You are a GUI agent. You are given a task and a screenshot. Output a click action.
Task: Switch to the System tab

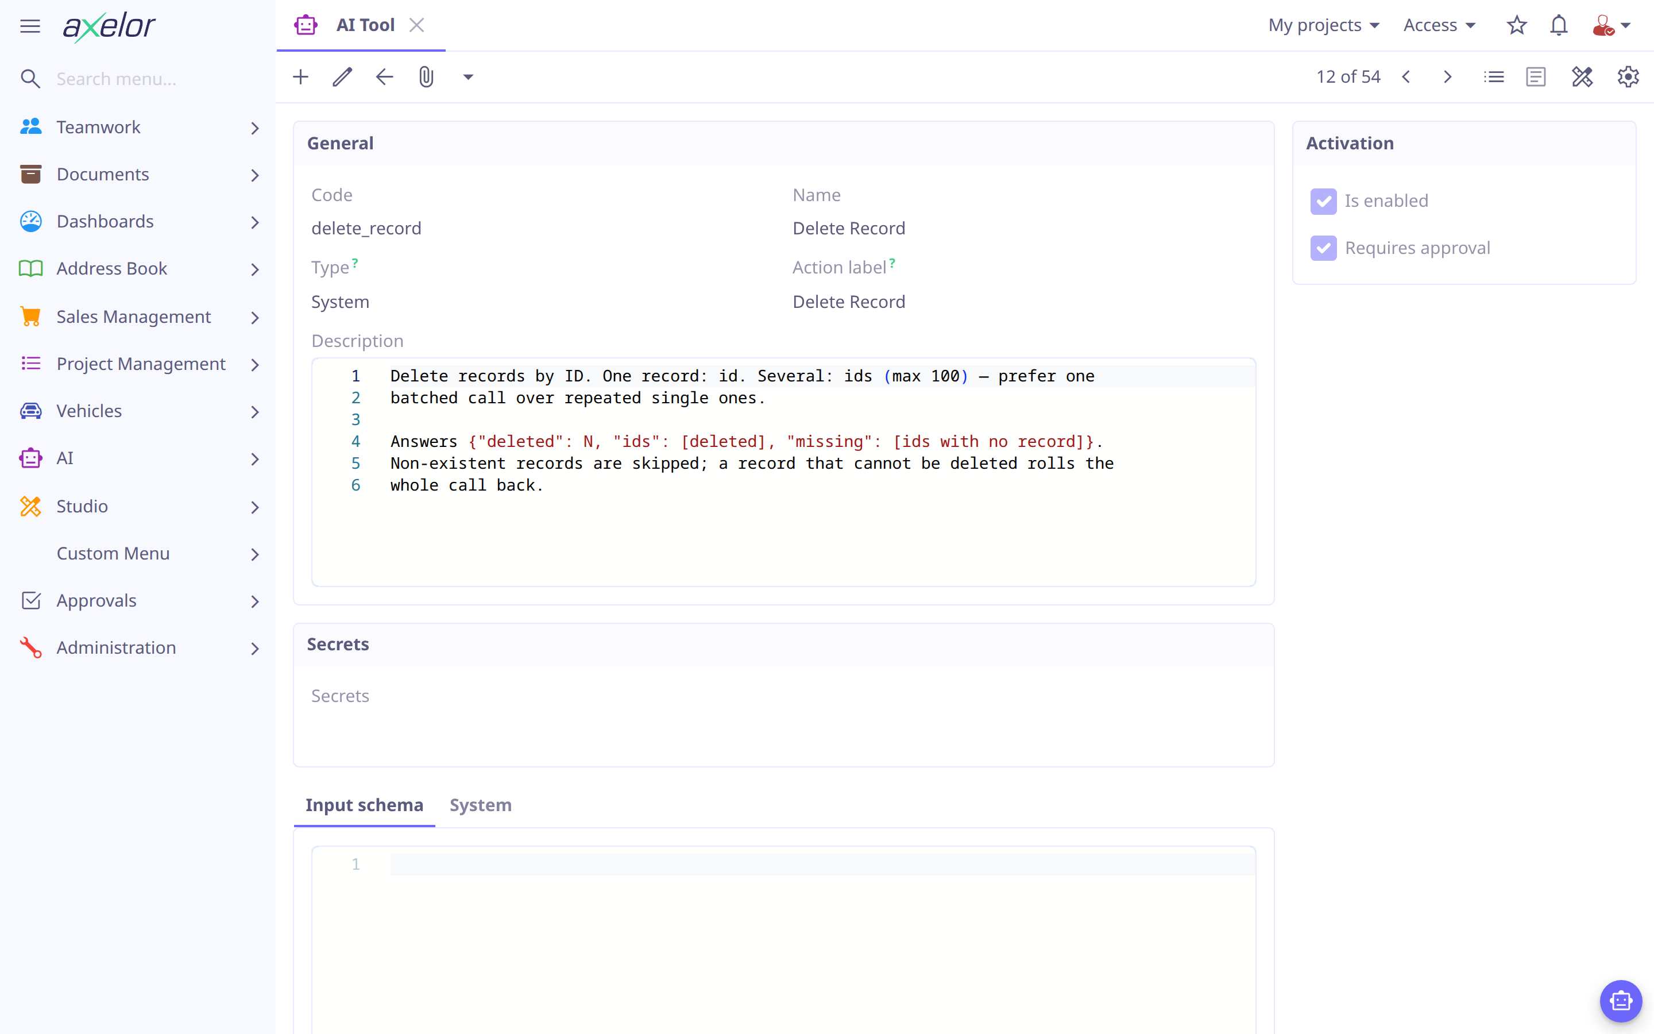pos(481,805)
